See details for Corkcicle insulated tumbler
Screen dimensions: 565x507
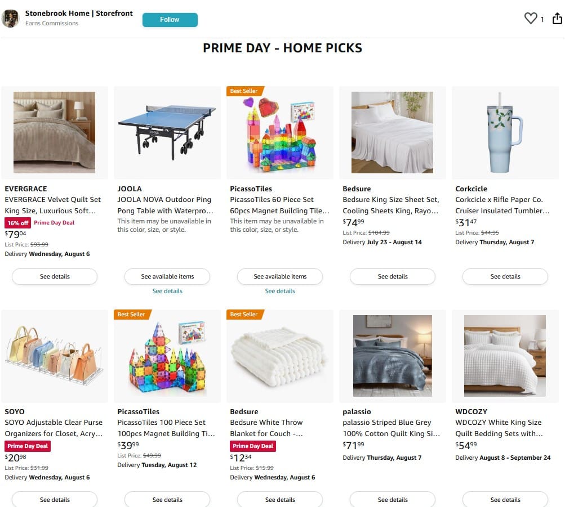pyautogui.click(x=505, y=276)
